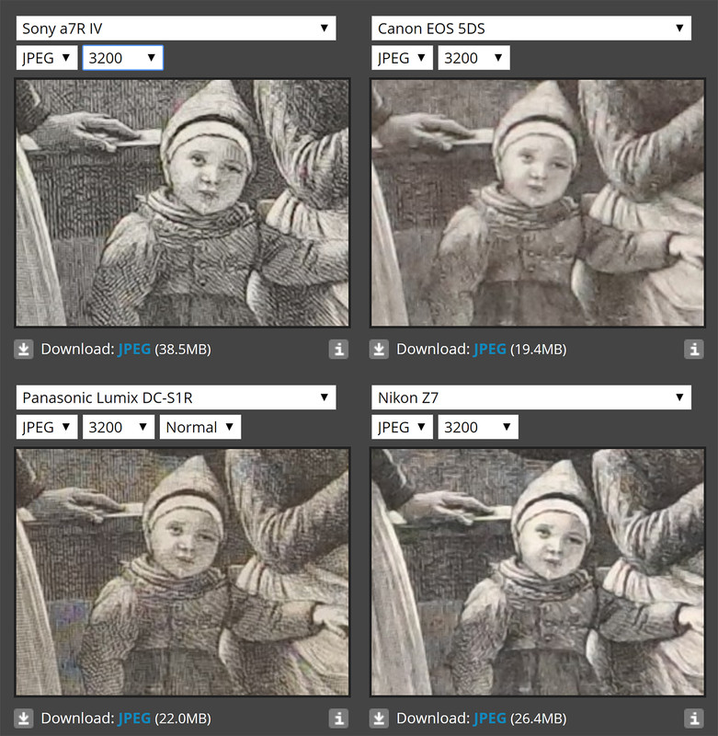Open info icon for Sony a7R IV sample
Viewport: 718px width, 736px height.
click(338, 350)
